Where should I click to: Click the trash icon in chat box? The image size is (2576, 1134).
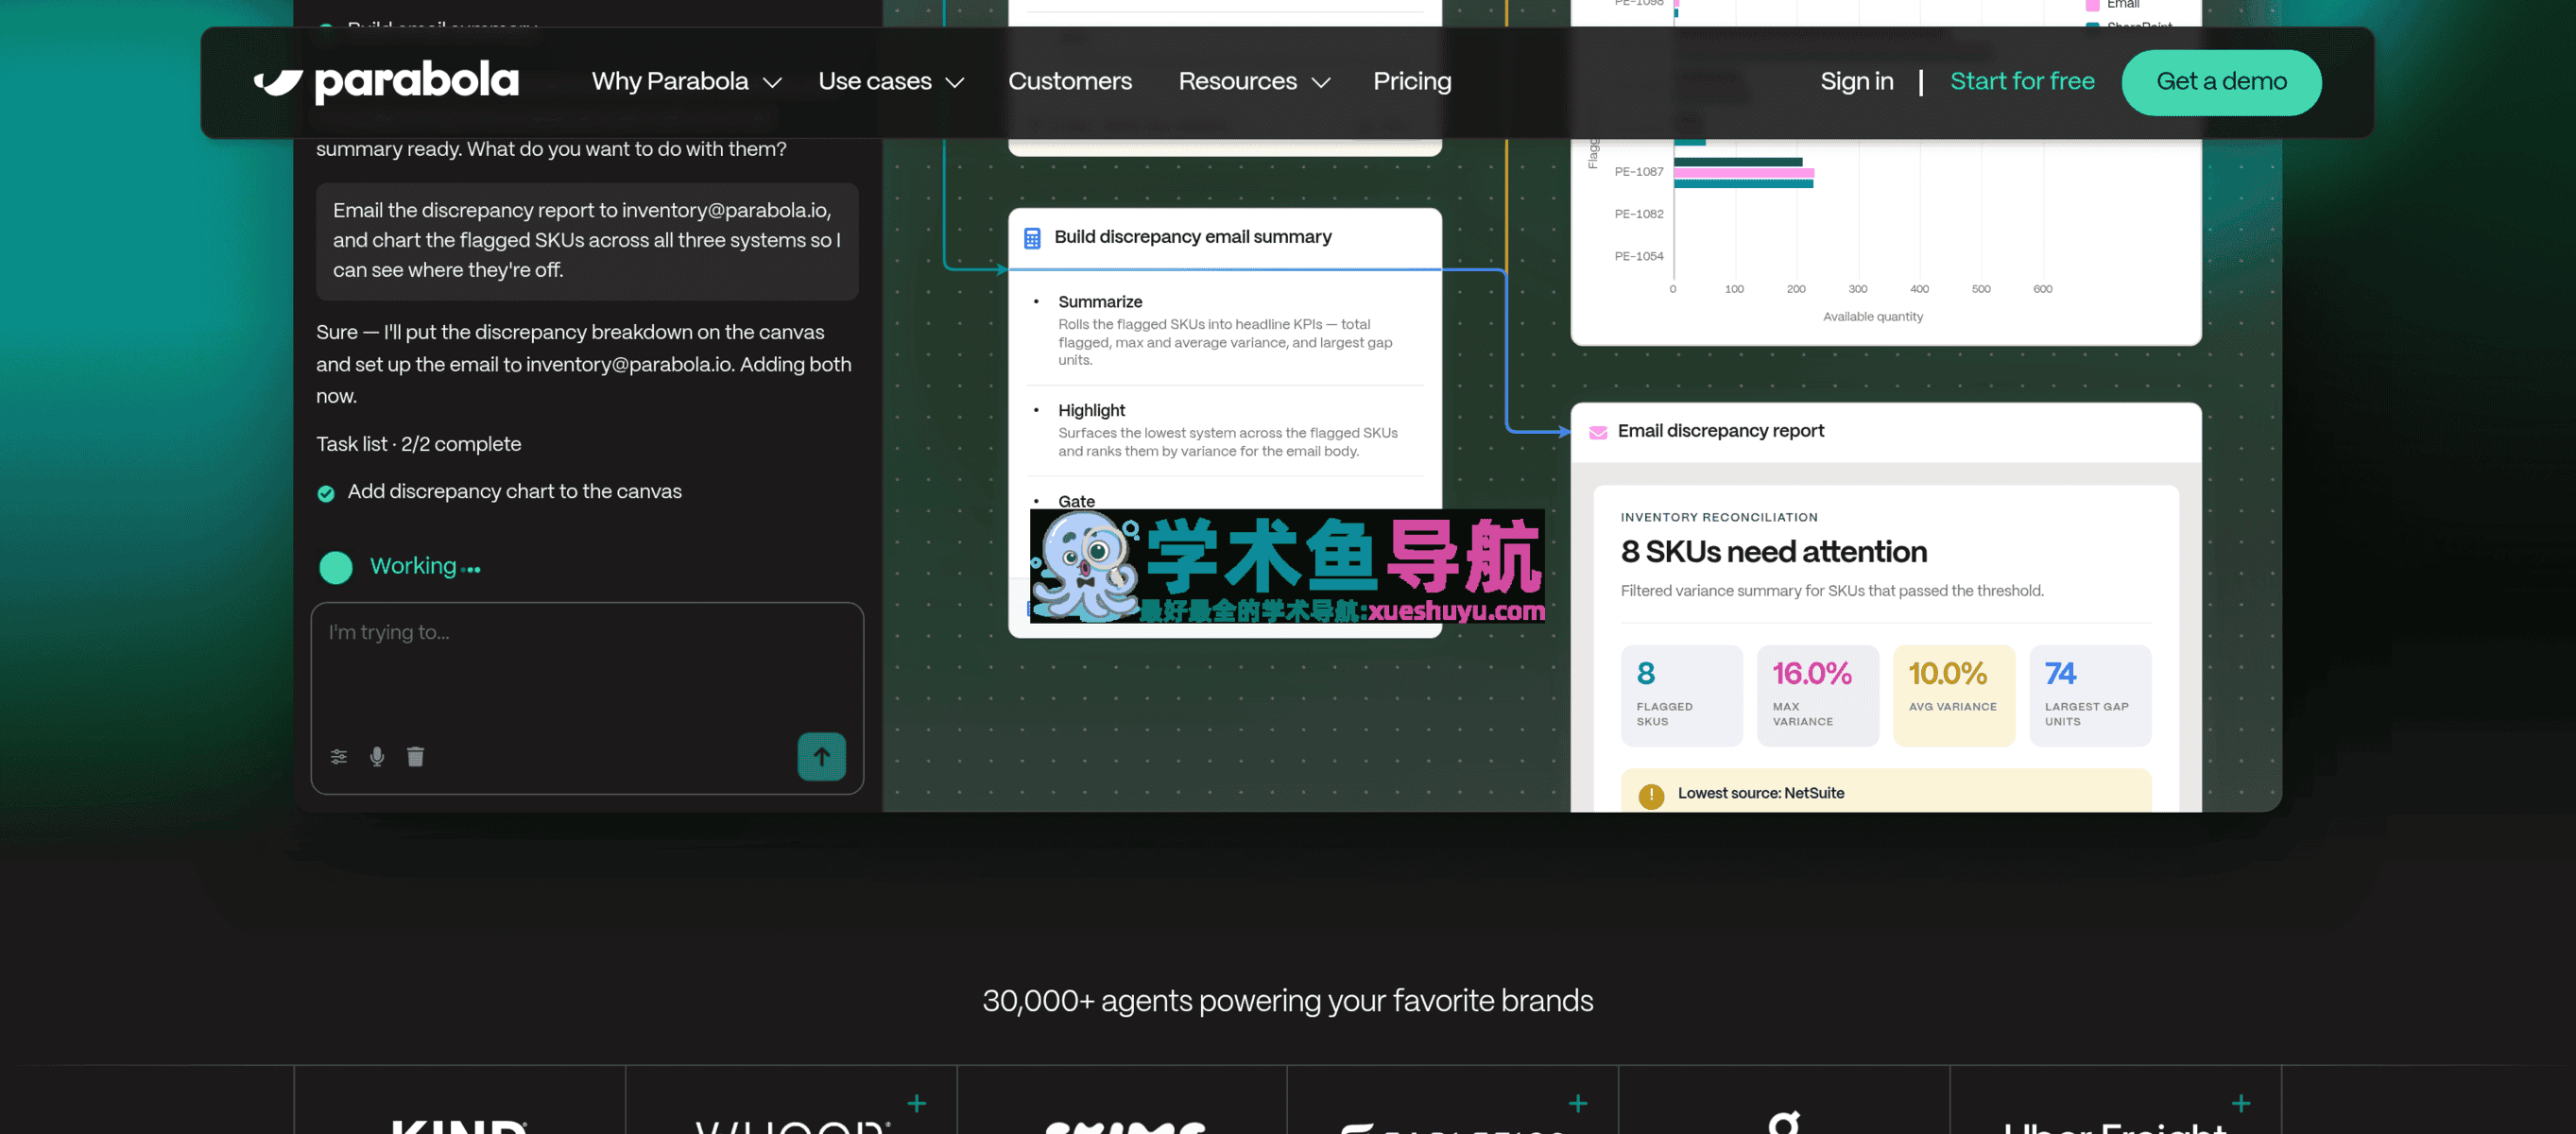pyautogui.click(x=416, y=756)
